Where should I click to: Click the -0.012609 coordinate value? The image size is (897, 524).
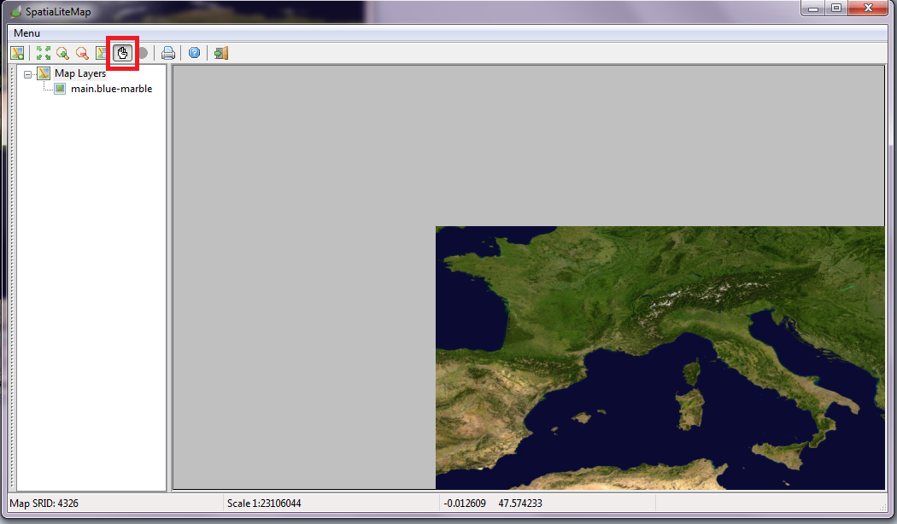[x=465, y=504]
